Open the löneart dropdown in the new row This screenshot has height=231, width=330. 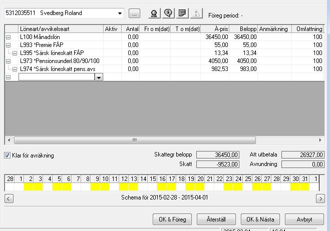pos(99,77)
